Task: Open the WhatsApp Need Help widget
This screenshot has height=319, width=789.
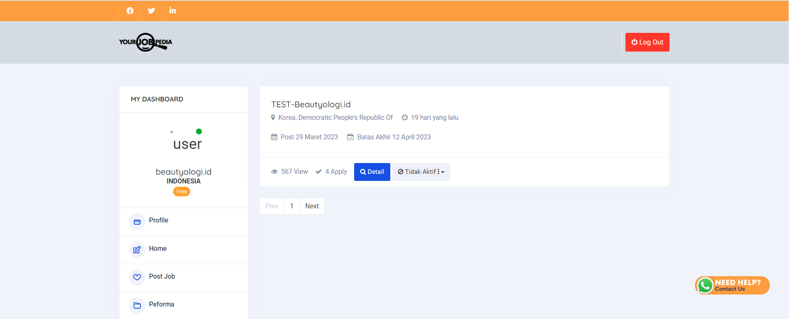Action: click(x=732, y=285)
